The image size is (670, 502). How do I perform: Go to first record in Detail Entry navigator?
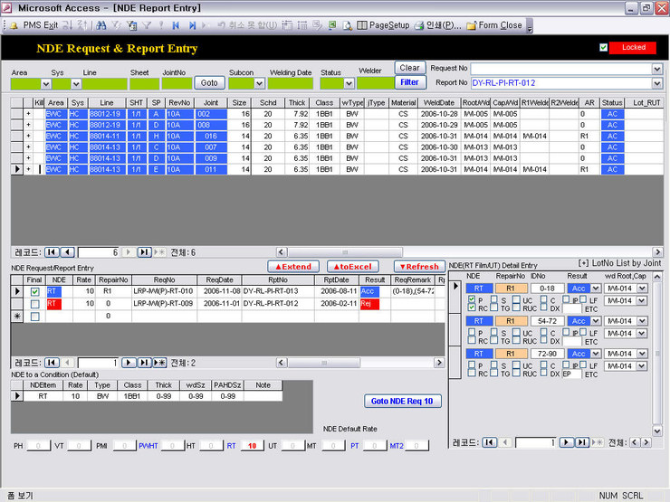coord(489,442)
